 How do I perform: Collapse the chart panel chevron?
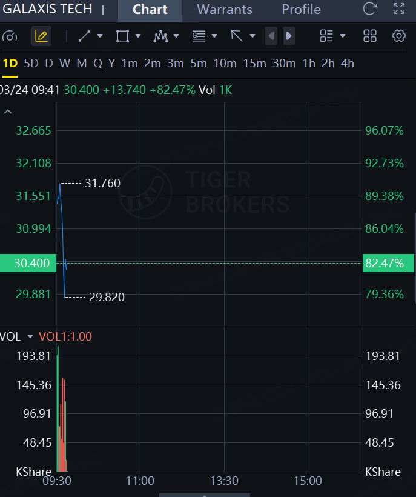tap(8, 112)
